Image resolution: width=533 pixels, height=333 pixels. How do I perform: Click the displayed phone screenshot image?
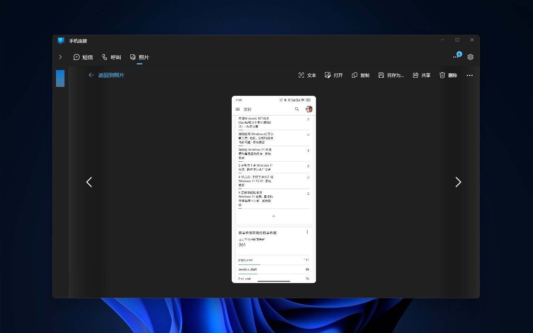click(x=274, y=189)
